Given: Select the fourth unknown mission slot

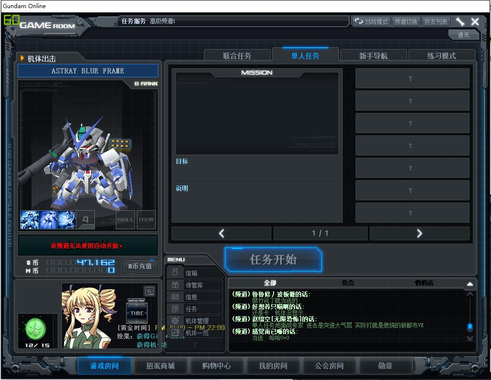Looking at the screenshot, I should point(412,146).
